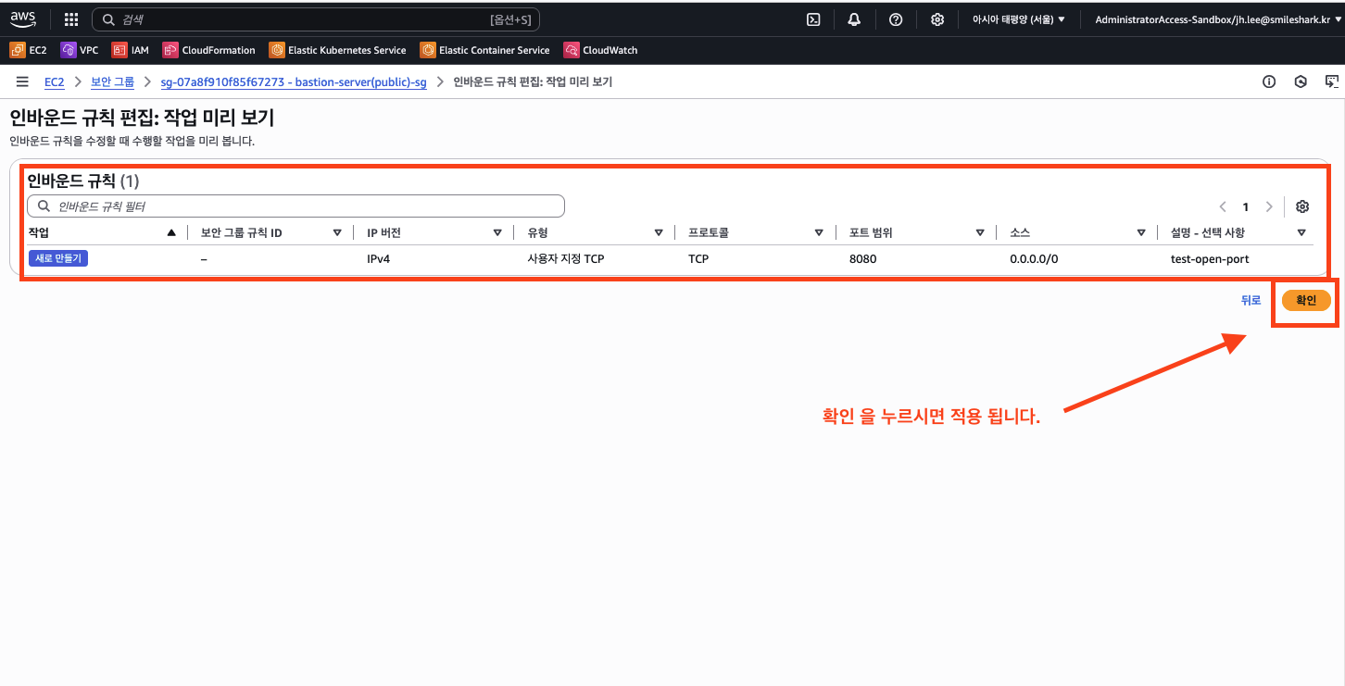Go to 보안 그룹 breadcrumb link
Image resolution: width=1345 pixels, height=686 pixels.
coord(112,82)
